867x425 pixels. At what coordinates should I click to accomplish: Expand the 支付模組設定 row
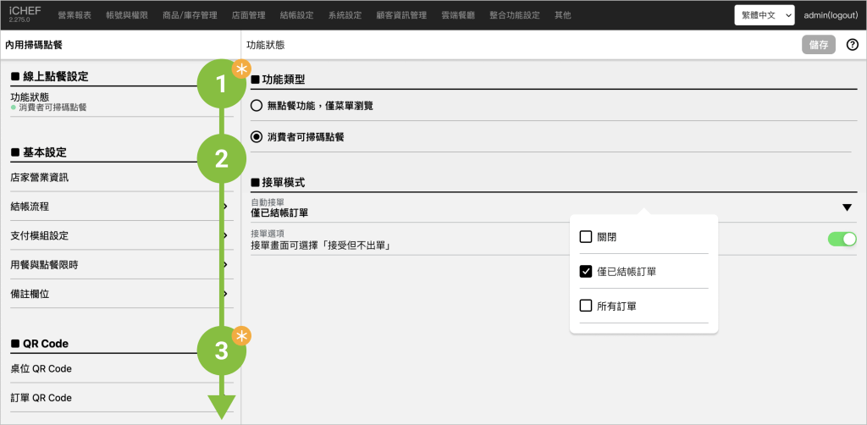click(x=119, y=235)
